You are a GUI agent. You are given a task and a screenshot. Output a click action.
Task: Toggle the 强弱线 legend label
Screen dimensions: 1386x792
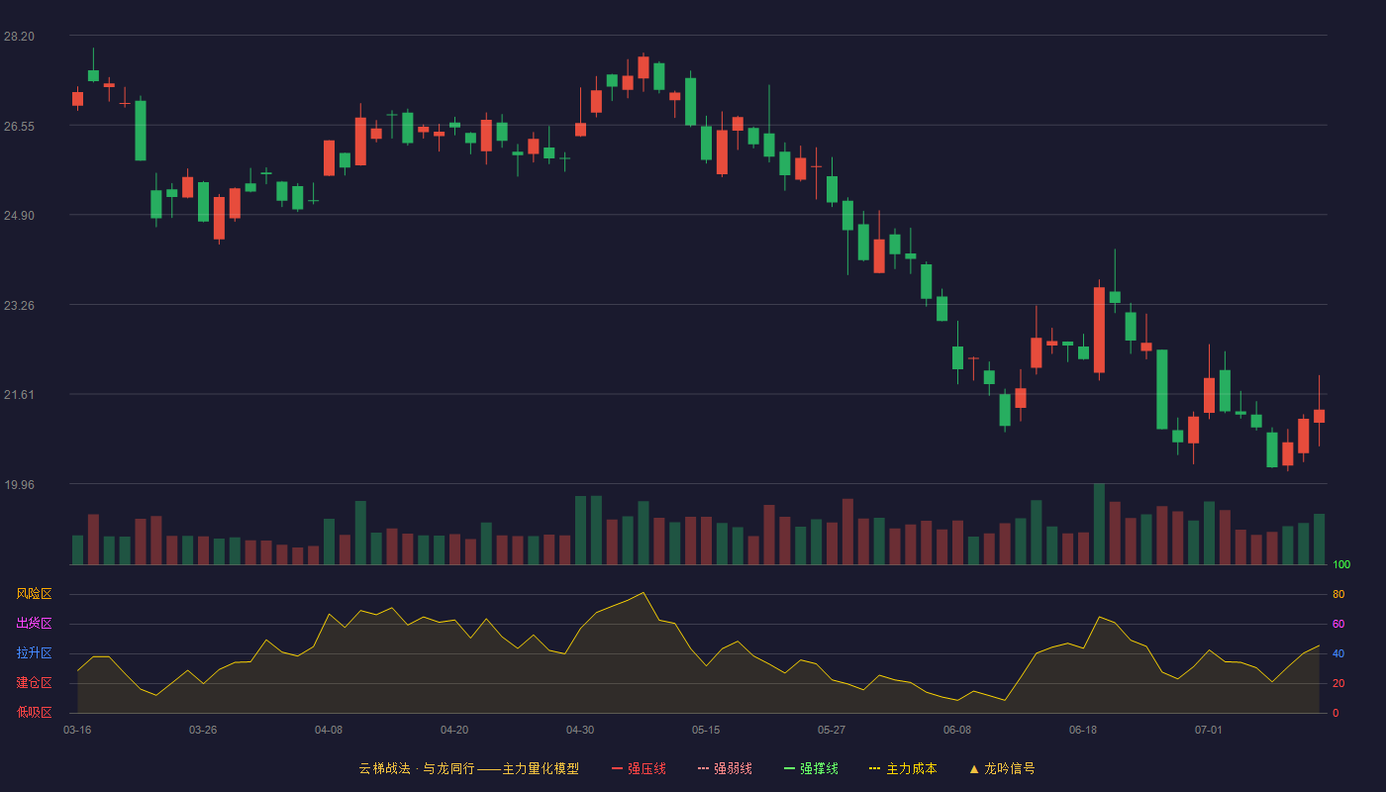point(733,768)
